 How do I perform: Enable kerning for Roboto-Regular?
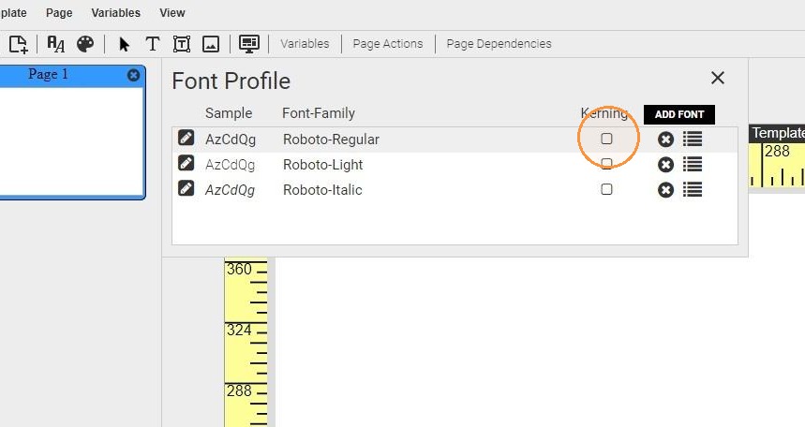point(607,139)
